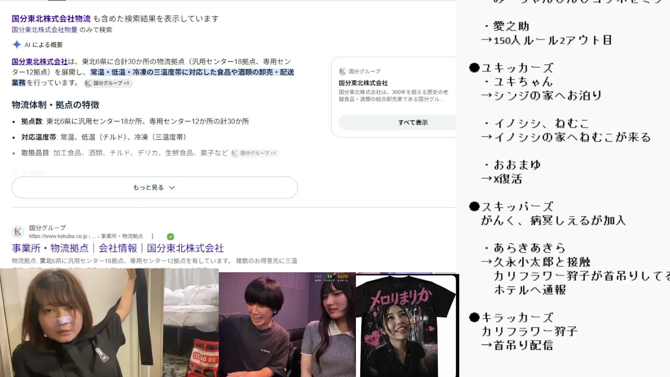Click the site name "国分グループ" above the kokubu.co.jp URL

tap(48, 228)
